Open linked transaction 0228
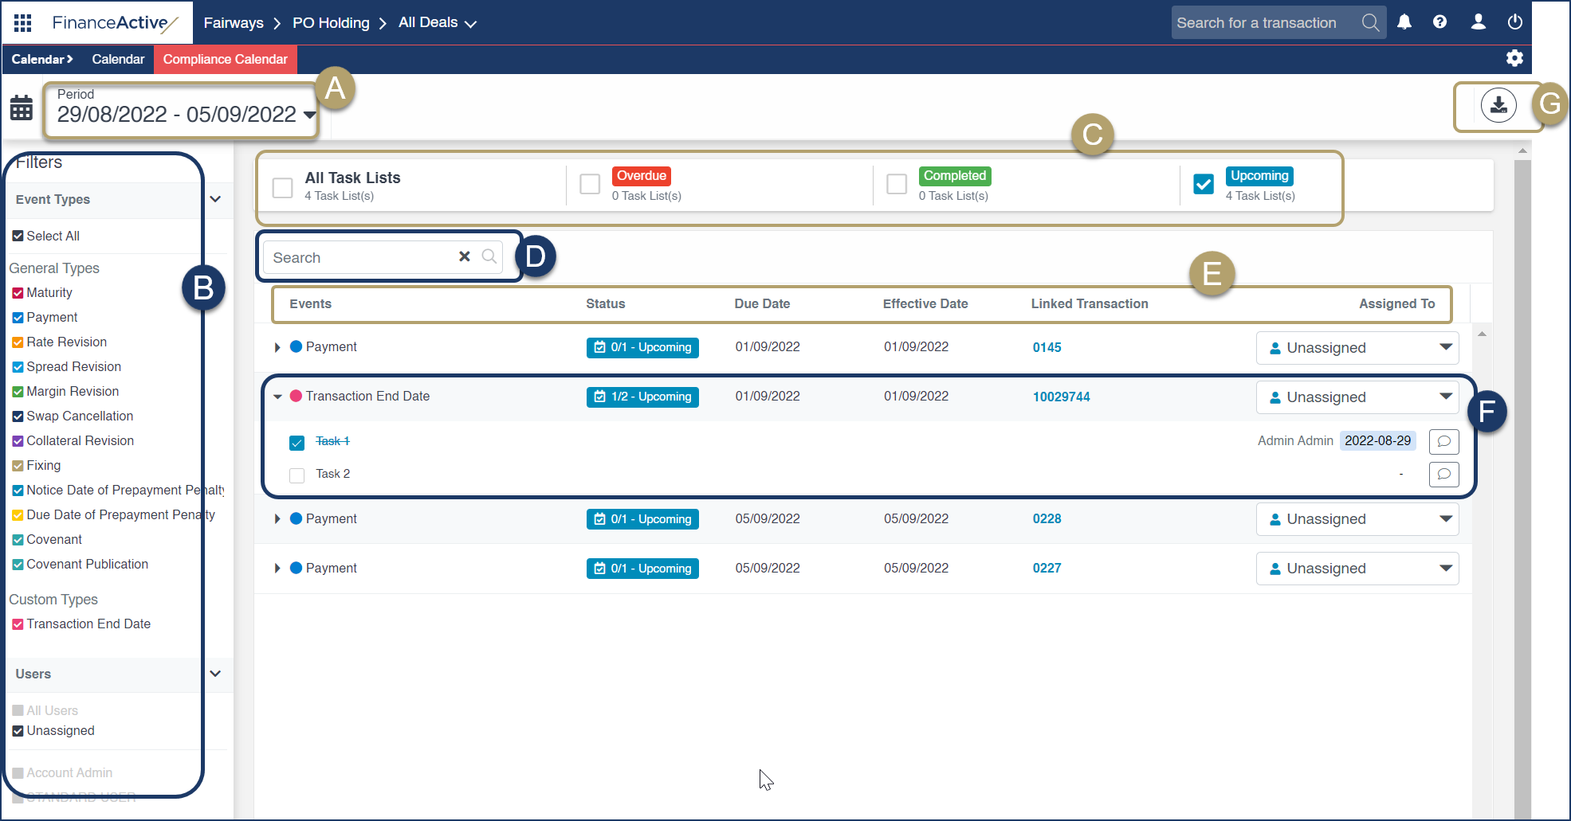This screenshot has width=1571, height=821. pos(1047,519)
